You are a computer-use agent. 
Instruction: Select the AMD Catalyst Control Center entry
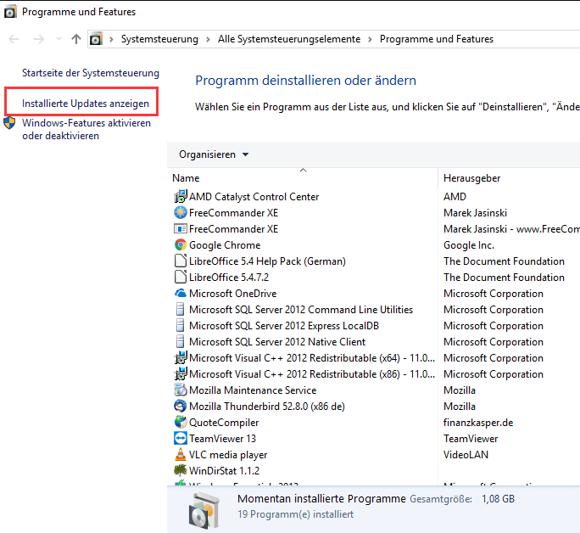tap(254, 197)
